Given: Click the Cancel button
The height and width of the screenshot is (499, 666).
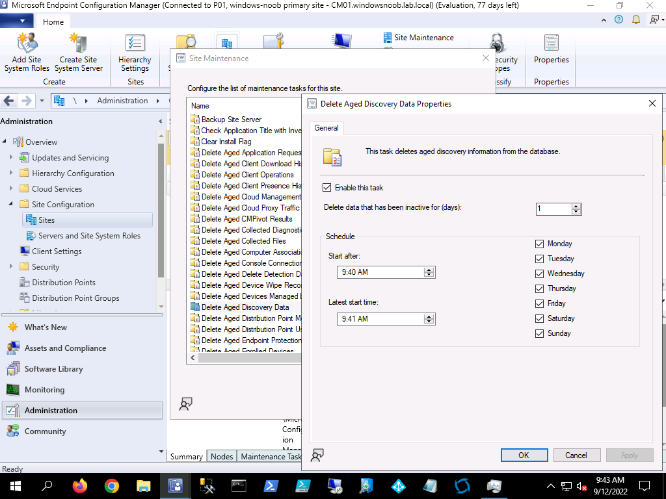Looking at the screenshot, I should [x=576, y=455].
